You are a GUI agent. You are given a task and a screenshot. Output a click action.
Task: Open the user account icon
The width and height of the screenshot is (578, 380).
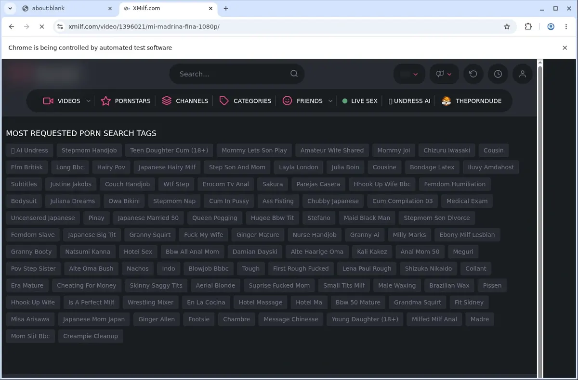(523, 74)
